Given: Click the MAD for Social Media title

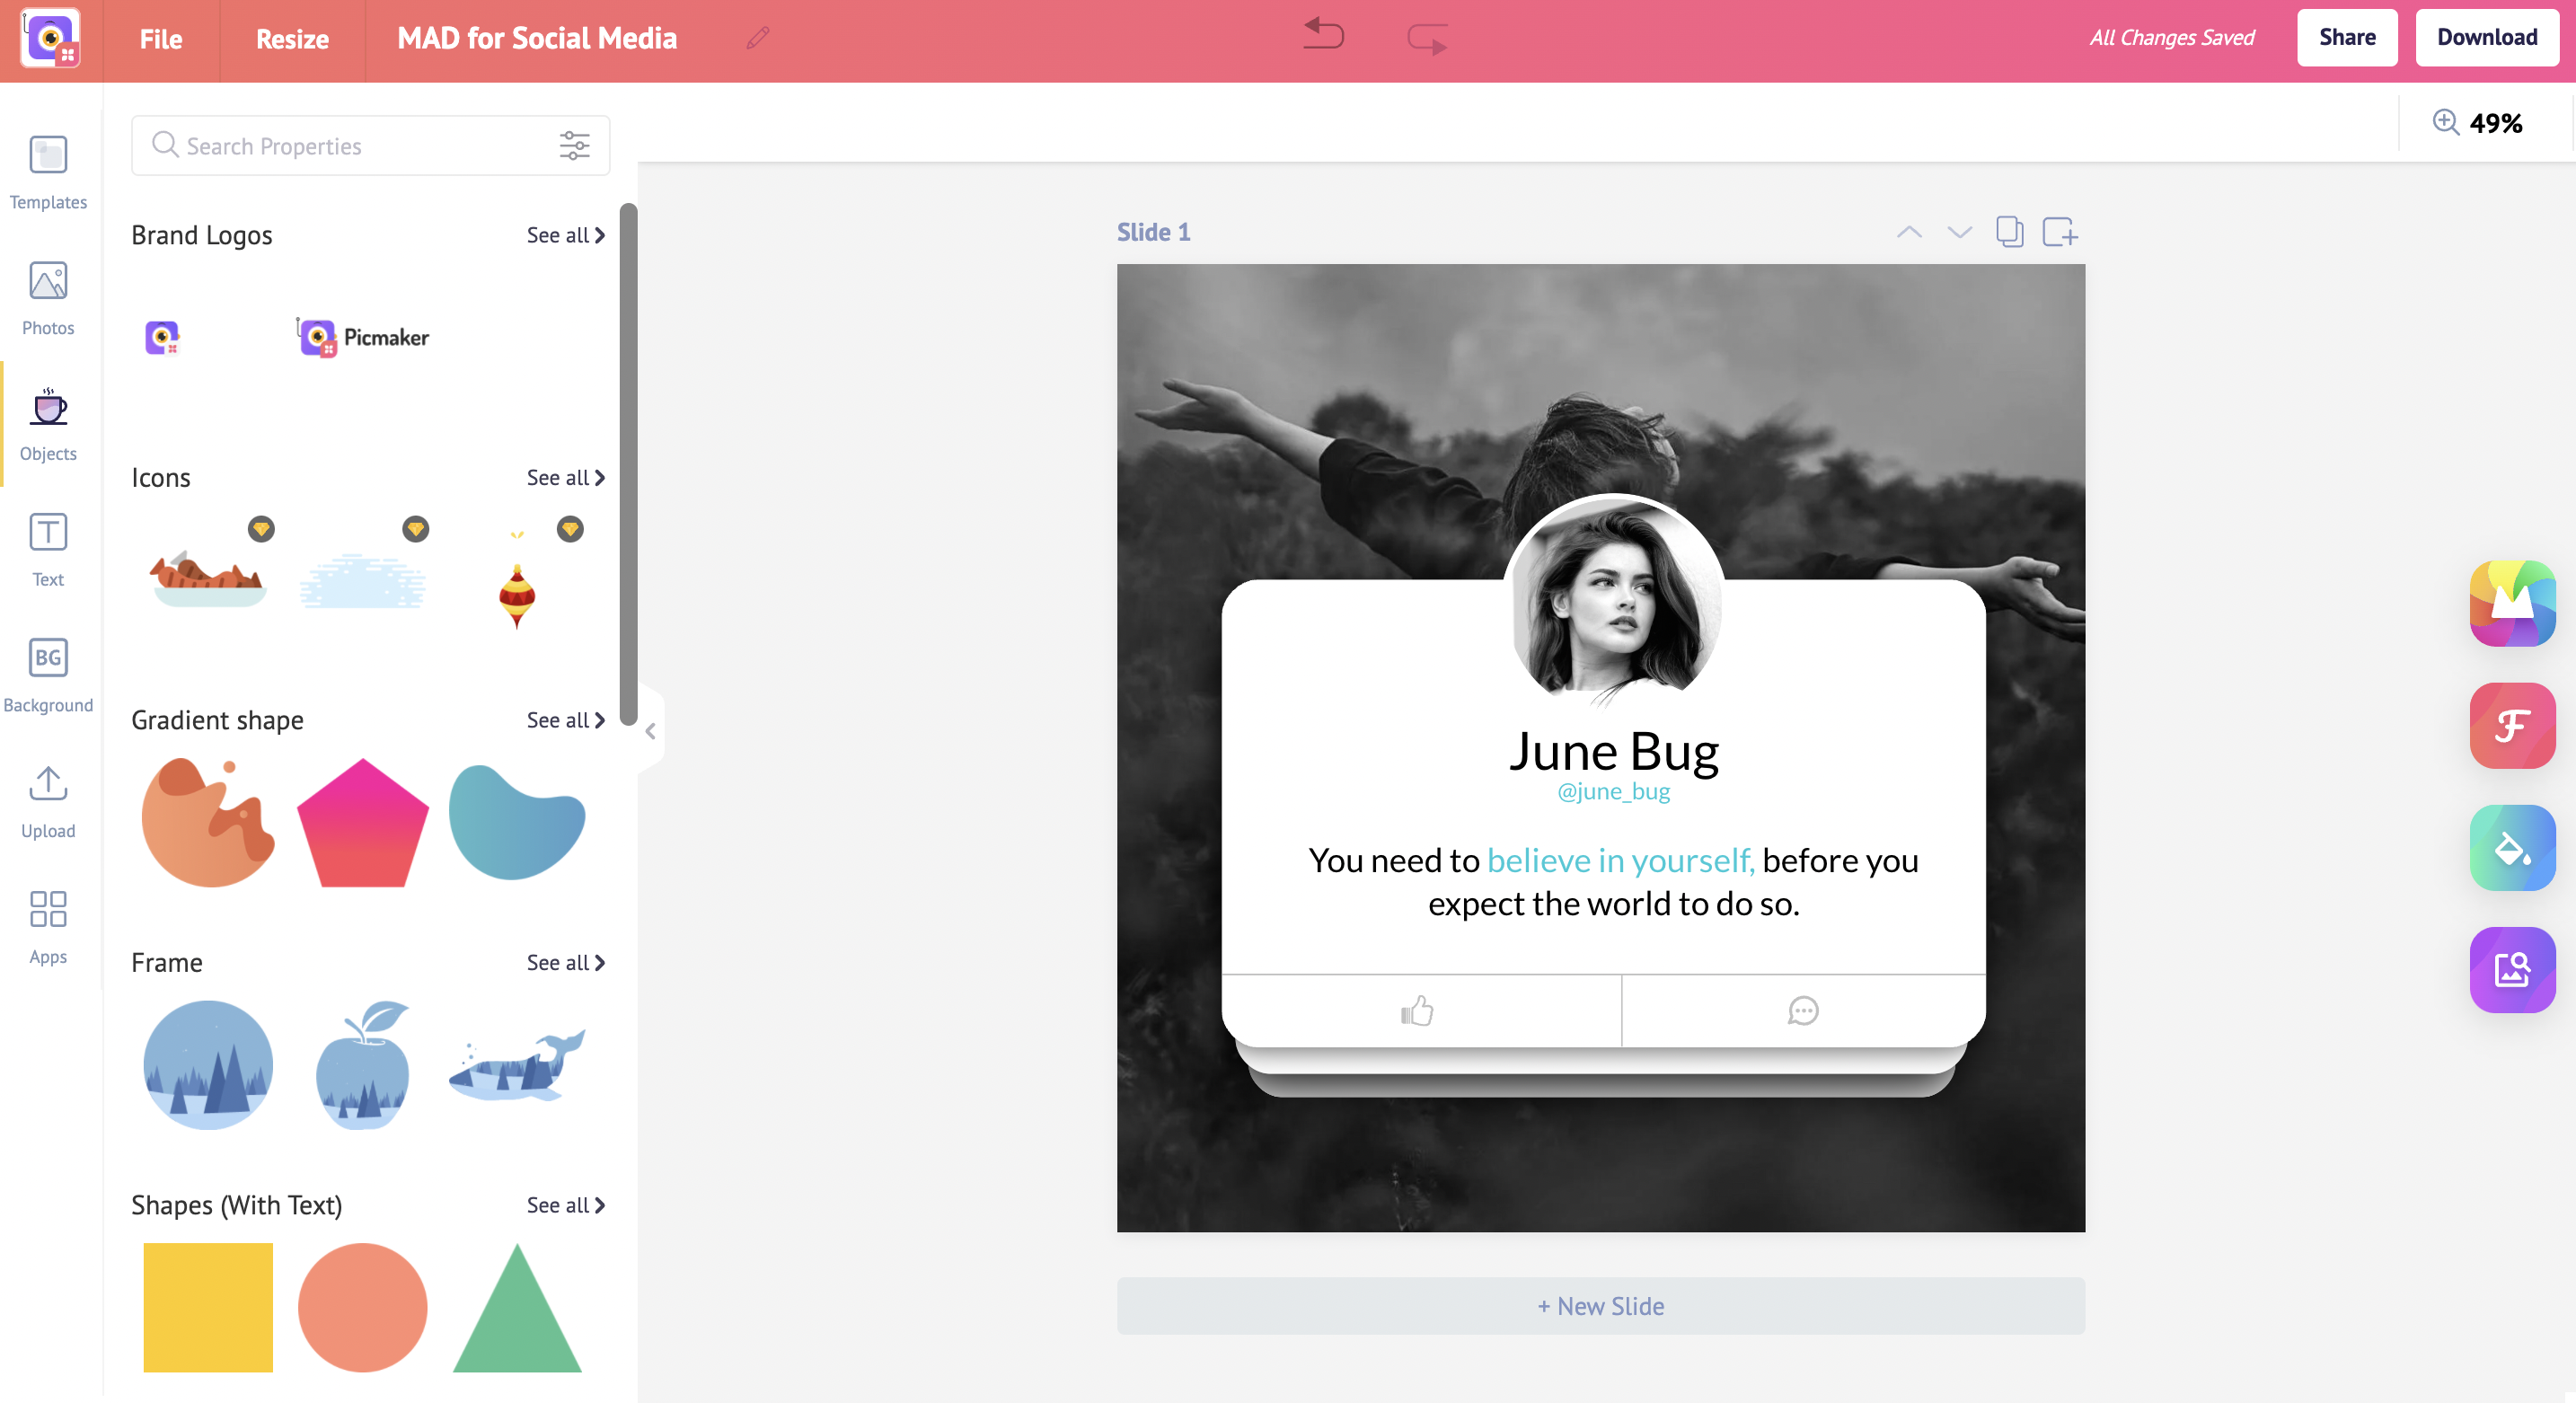Looking at the screenshot, I should pyautogui.click(x=537, y=38).
